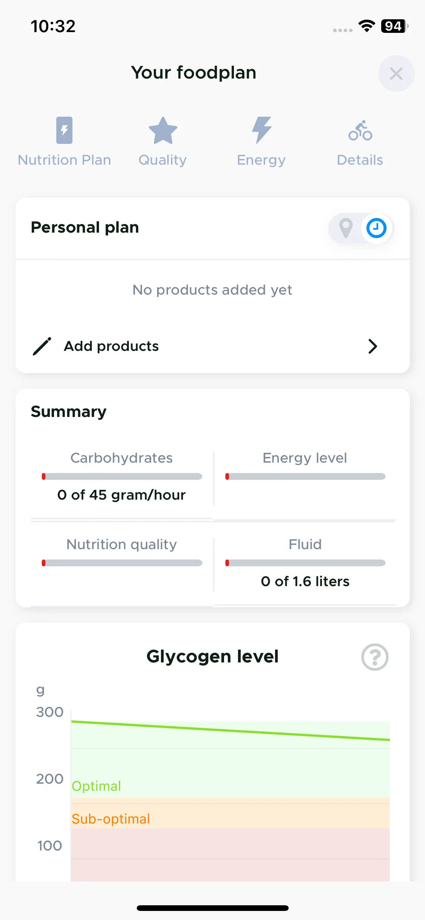Tap the green glycogen line in chart

(x=230, y=731)
